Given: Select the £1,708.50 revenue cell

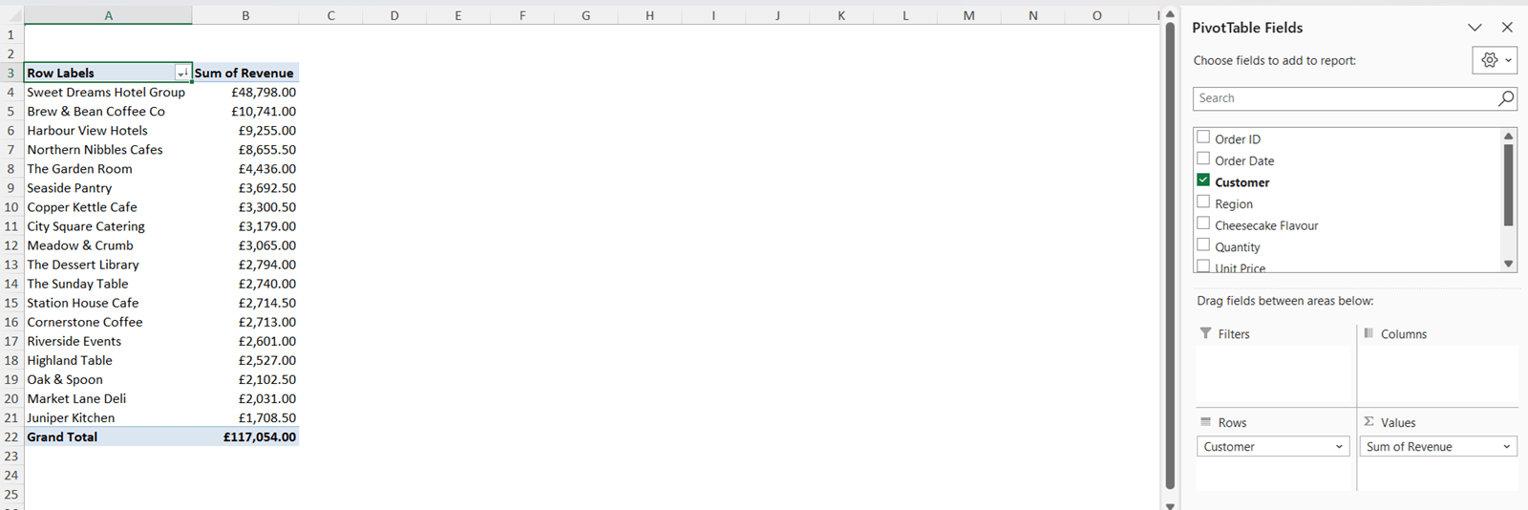Looking at the screenshot, I should tap(245, 417).
